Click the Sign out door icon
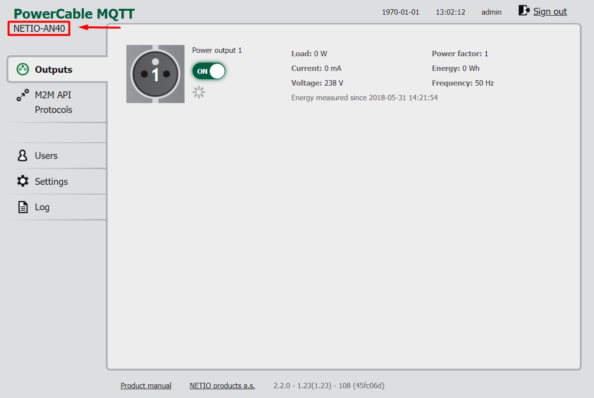Viewport: 594px width, 398px height. point(524,11)
